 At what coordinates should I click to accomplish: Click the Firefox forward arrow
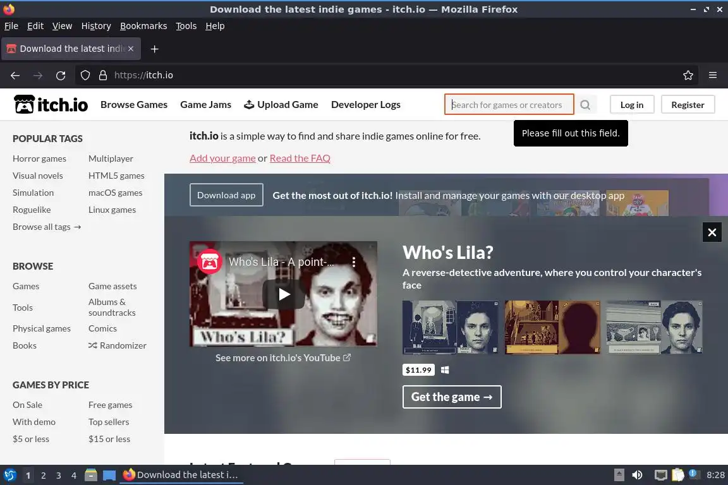pyautogui.click(x=38, y=75)
